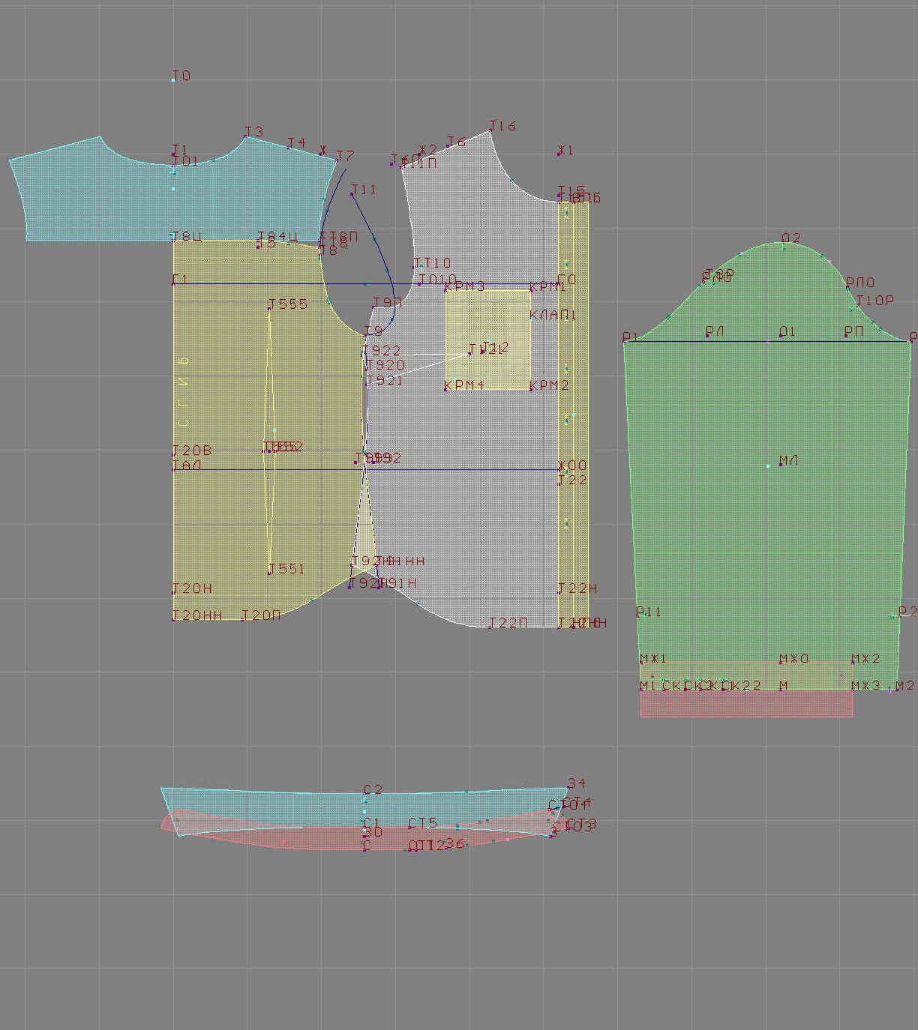Click point МЛ at sleeve center

780,464
